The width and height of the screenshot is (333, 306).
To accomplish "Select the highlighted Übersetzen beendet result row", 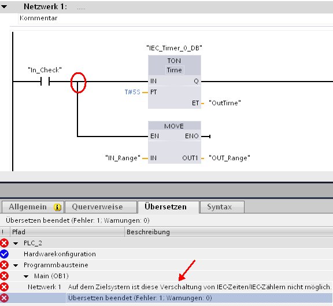I will tap(166, 298).
